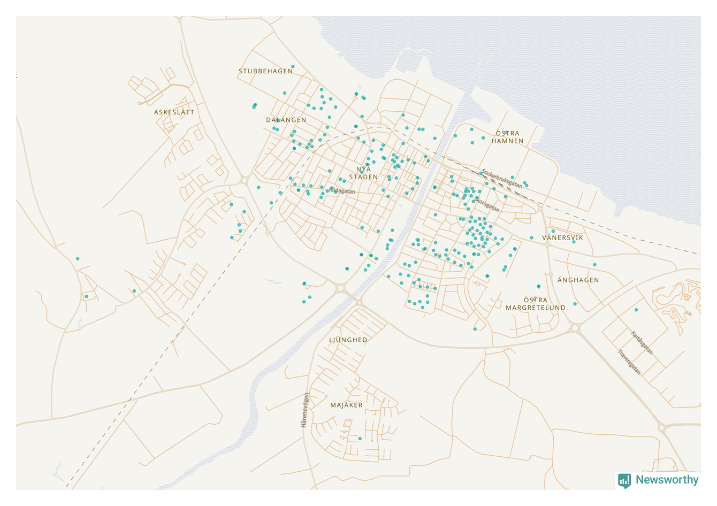Select the Härenevägen road label

(x=305, y=410)
